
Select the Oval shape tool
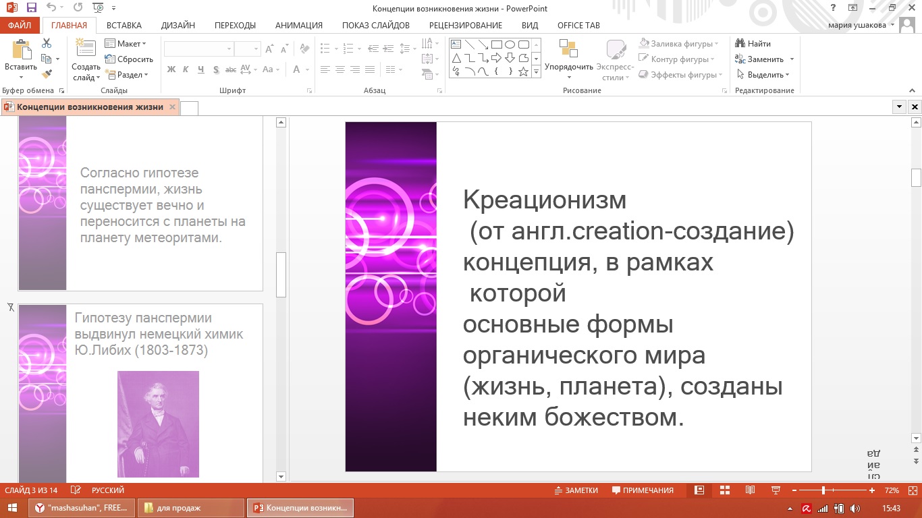pyautogui.click(x=510, y=45)
